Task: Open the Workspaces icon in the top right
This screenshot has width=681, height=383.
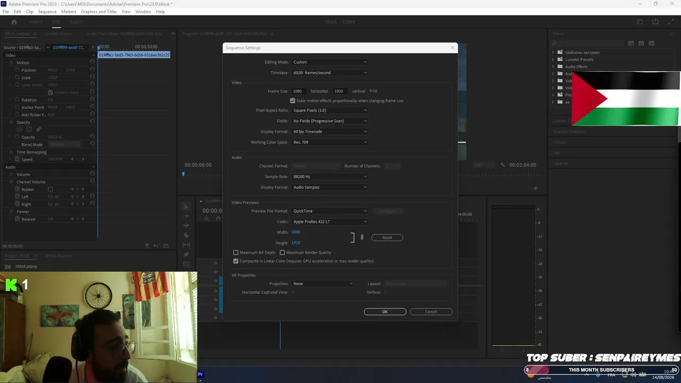Action: pos(640,22)
